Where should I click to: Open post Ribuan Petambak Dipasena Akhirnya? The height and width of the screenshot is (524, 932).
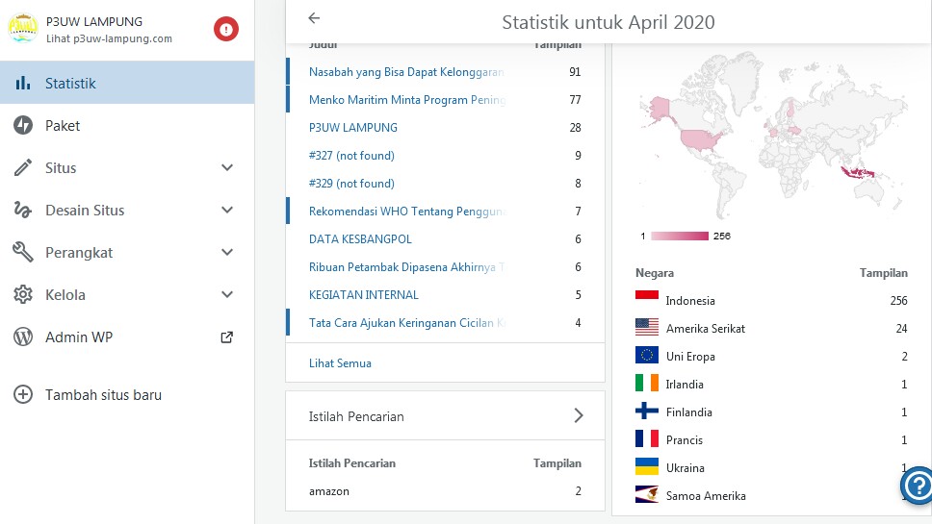pos(407,267)
